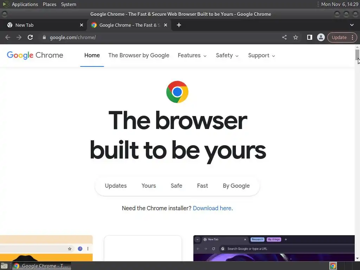The image size is (360, 270).
Task: Jump to the By Google section
Action: 236,186
